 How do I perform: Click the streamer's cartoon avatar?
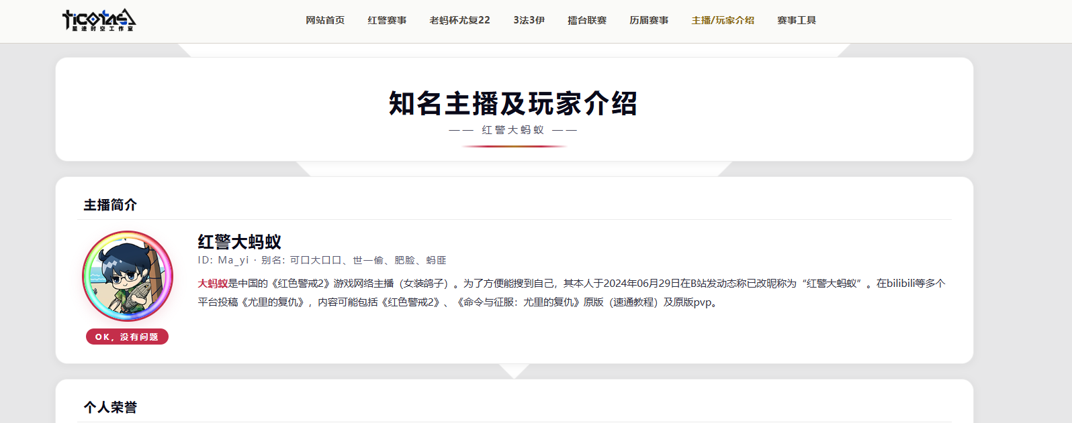click(x=128, y=276)
